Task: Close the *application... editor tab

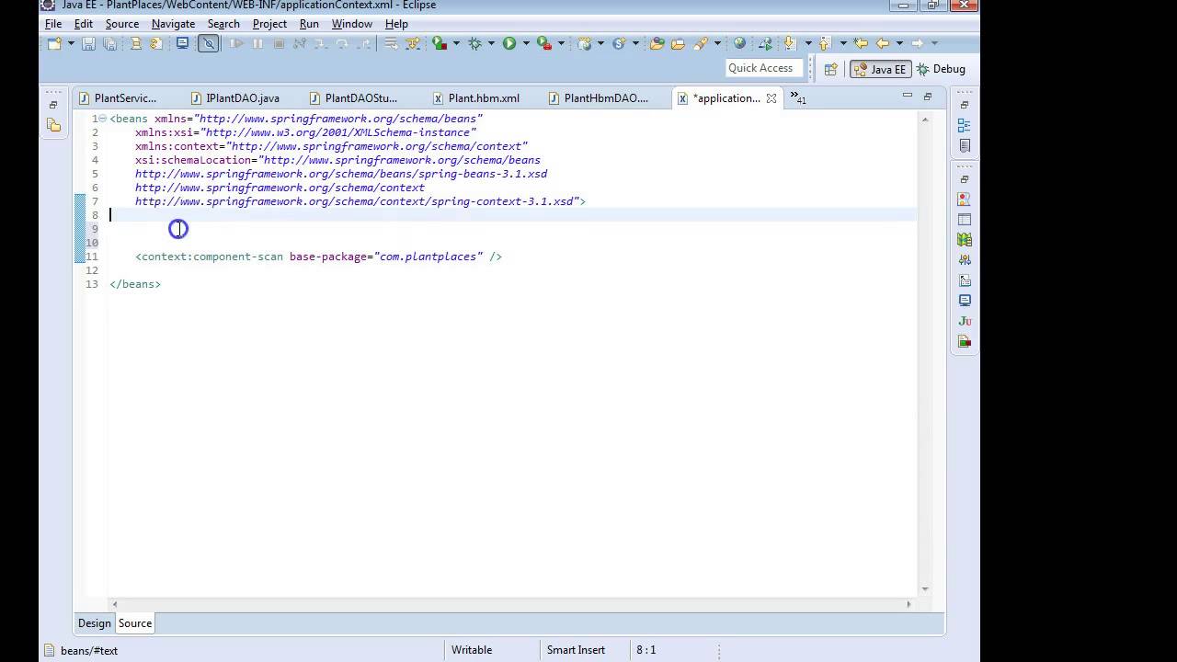Action: (x=771, y=98)
